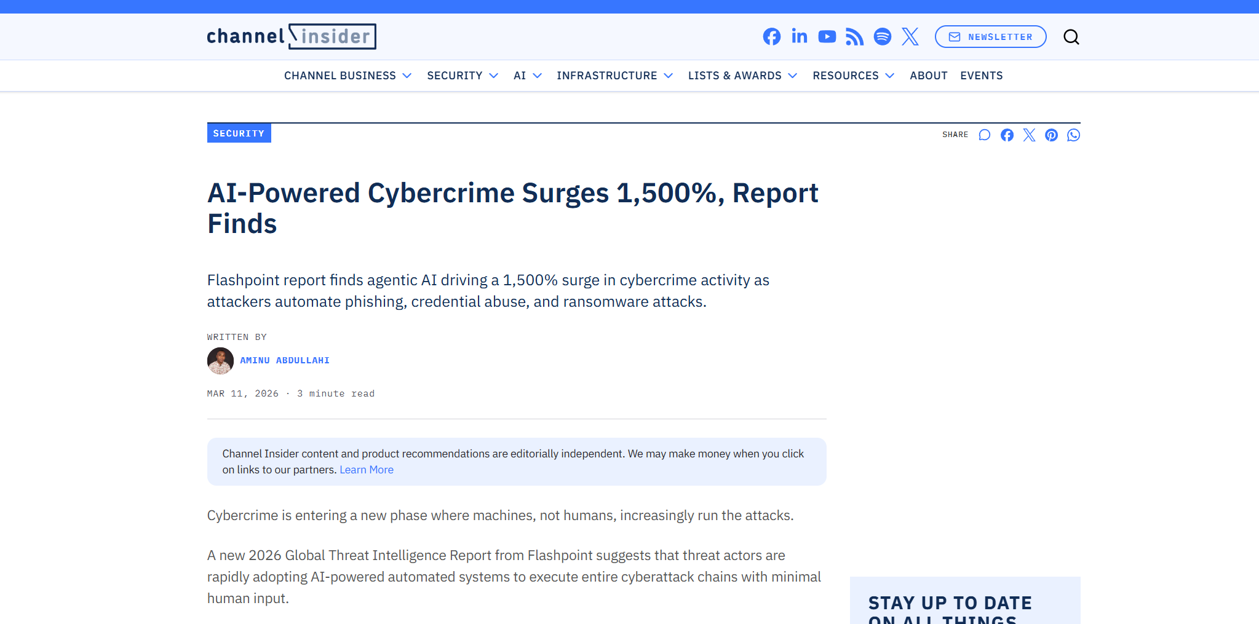
Task: Open the site search magnifier
Action: click(x=1071, y=37)
